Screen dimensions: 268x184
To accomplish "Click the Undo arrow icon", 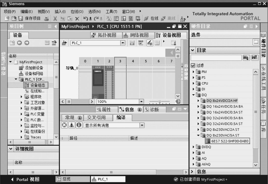I will [x=85, y=18].
